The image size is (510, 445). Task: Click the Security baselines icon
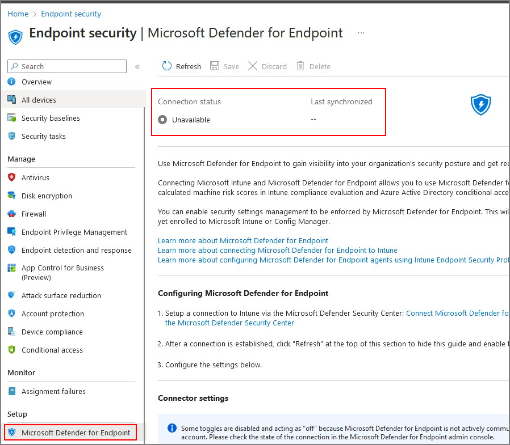(11, 118)
